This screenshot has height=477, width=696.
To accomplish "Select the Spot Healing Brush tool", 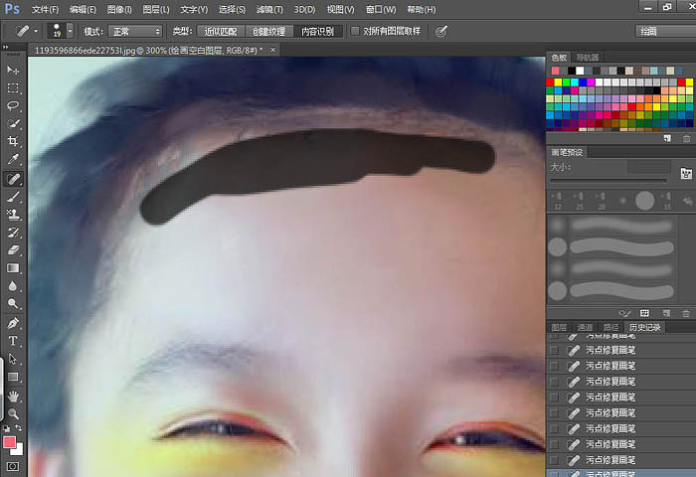I will pos(13,179).
